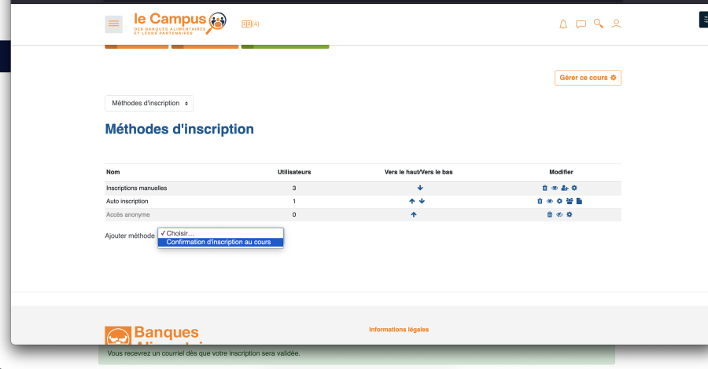Hide the Inscriptions manuelles method
The image size is (708, 369).
(554, 188)
